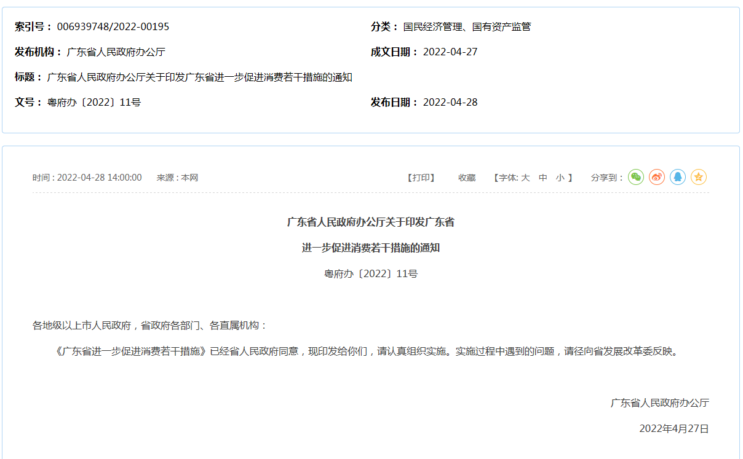Click the 分享到 label
The image size is (743, 459).
click(607, 178)
